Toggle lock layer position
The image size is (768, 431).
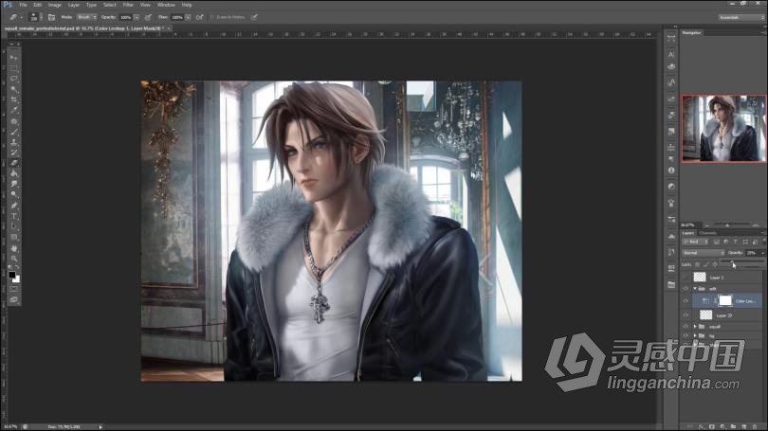[x=715, y=264]
